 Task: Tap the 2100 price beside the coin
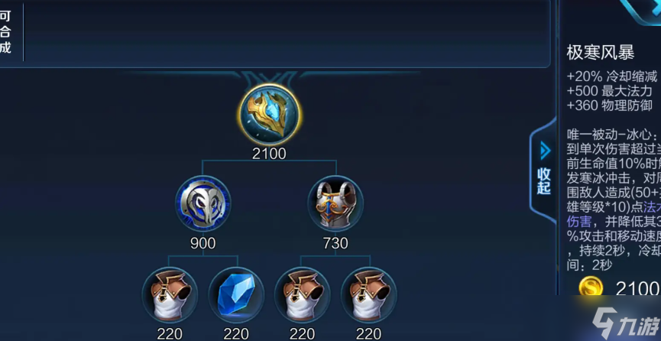pyautogui.click(x=637, y=289)
